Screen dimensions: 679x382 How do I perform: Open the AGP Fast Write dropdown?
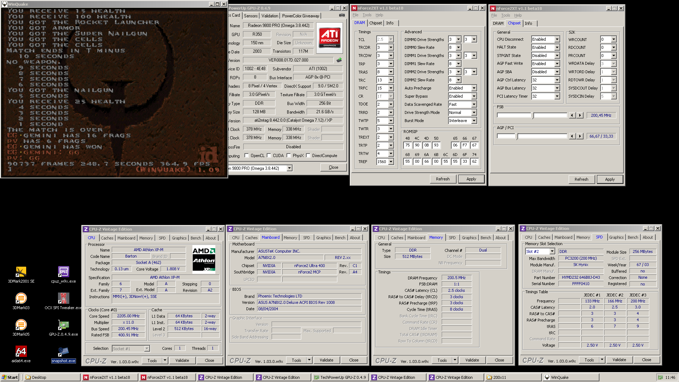pos(557,64)
